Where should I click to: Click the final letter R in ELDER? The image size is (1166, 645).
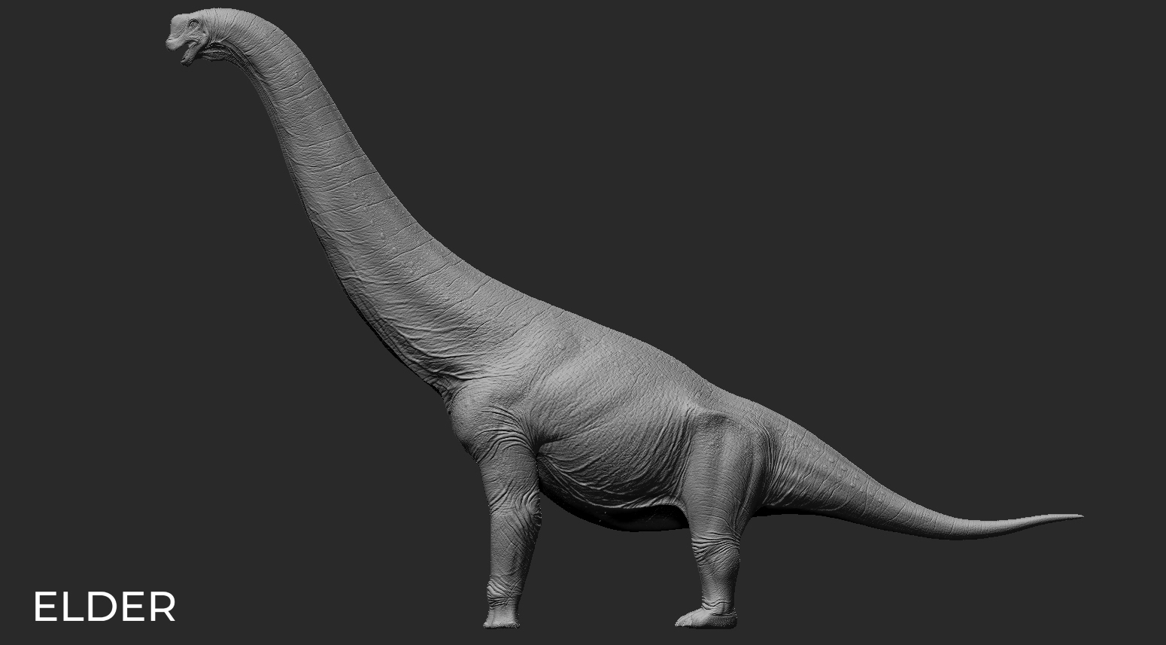click(162, 607)
